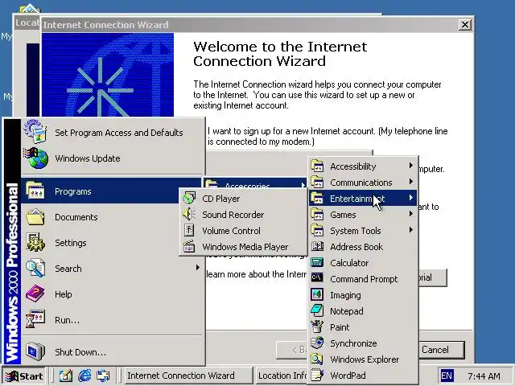Click the Paint brushes icon

[x=317, y=326]
